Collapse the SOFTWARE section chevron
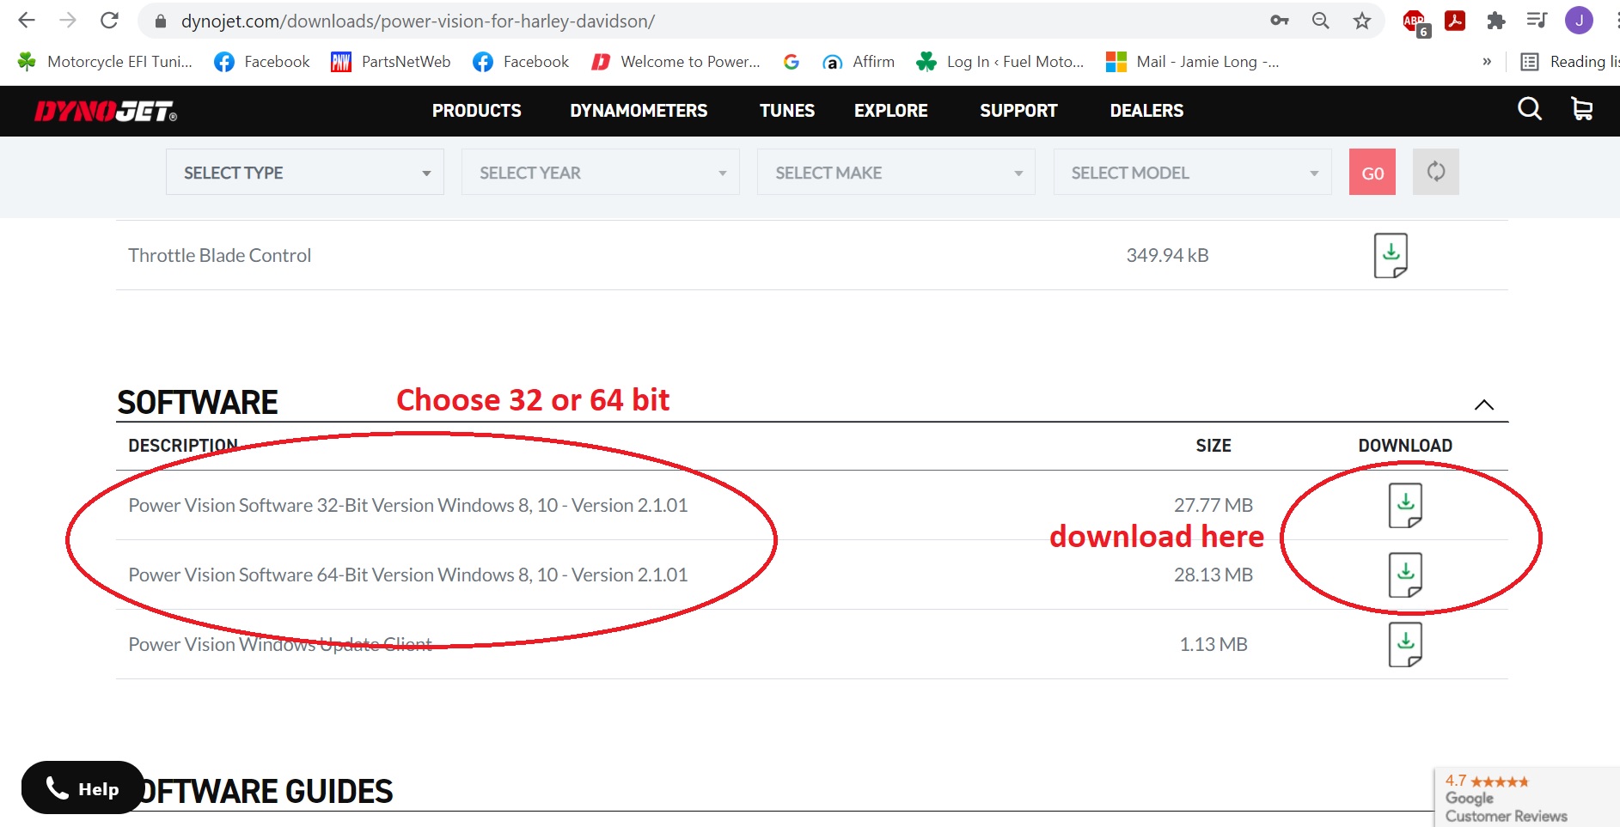The width and height of the screenshot is (1620, 827). tap(1483, 404)
